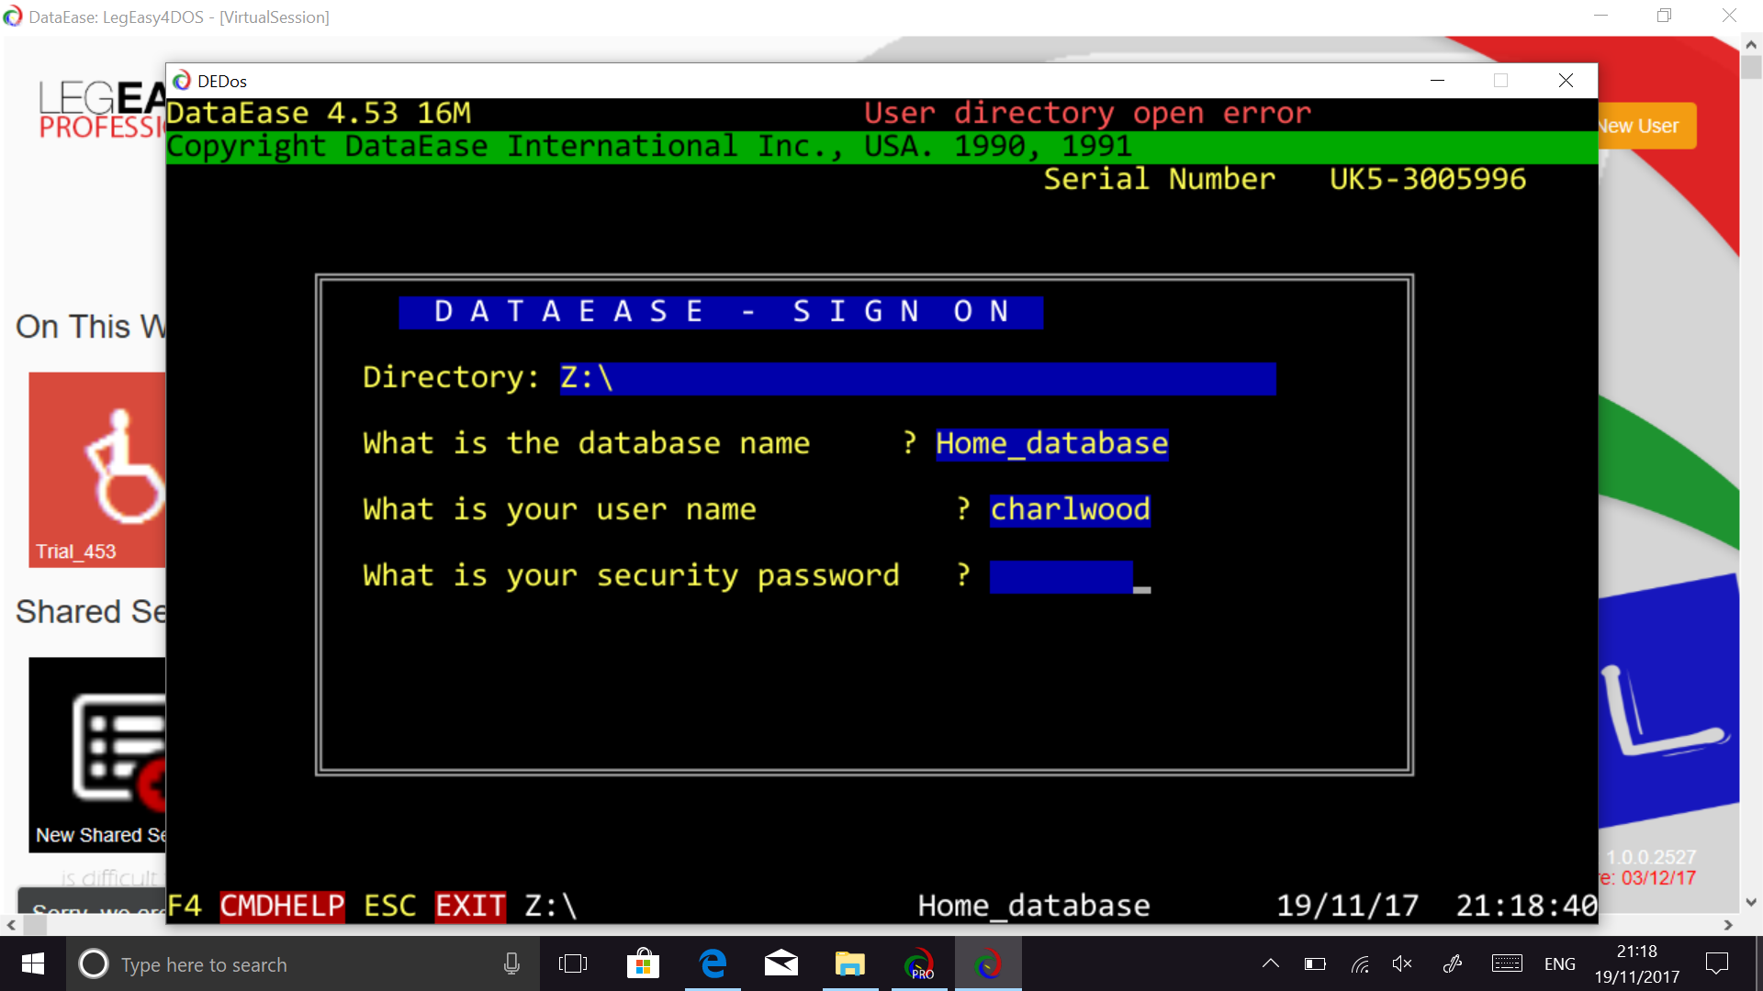Click the LegEasy PRO taskbar icon
The height and width of the screenshot is (991, 1763).
919,964
